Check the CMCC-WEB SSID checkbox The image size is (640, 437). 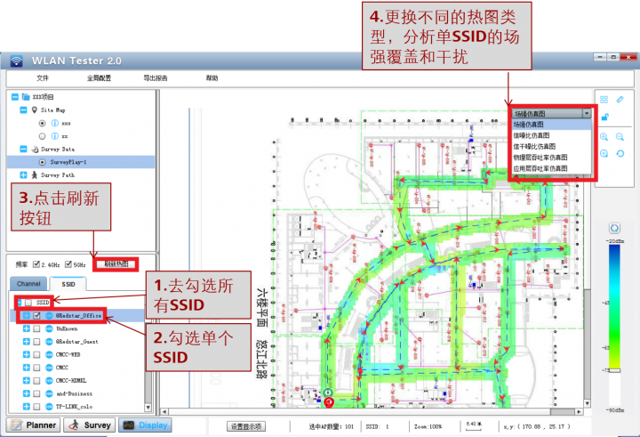pyautogui.click(x=36, y=354)
